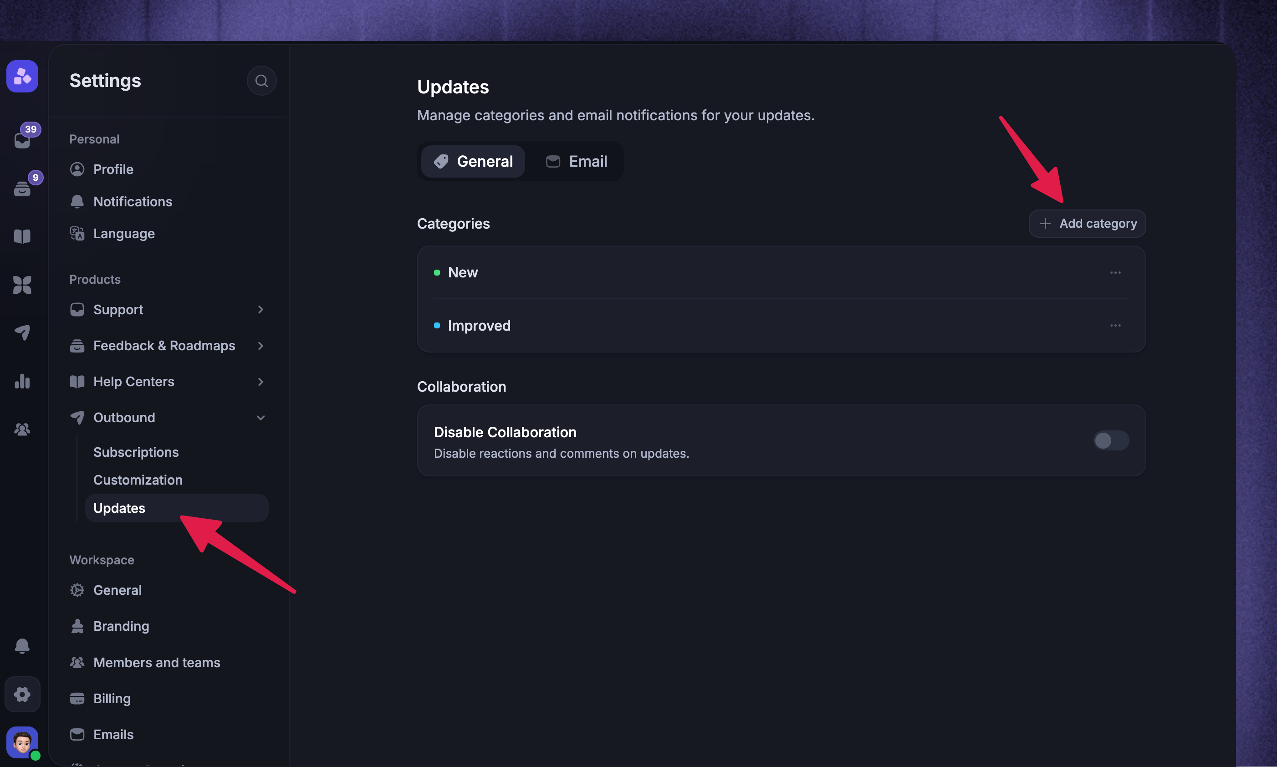Open the Subscriptions settings link
Image resolution: width=1277 pixels, height=767 pixels.
[x=136, y=452]
